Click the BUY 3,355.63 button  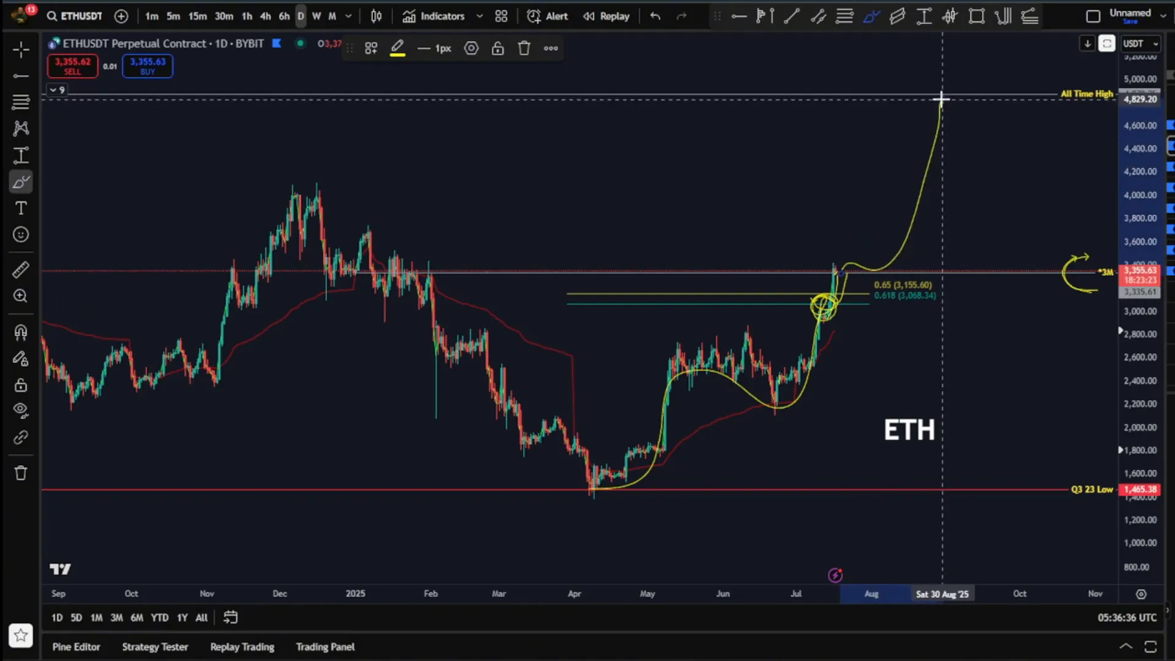coord(147,65)
